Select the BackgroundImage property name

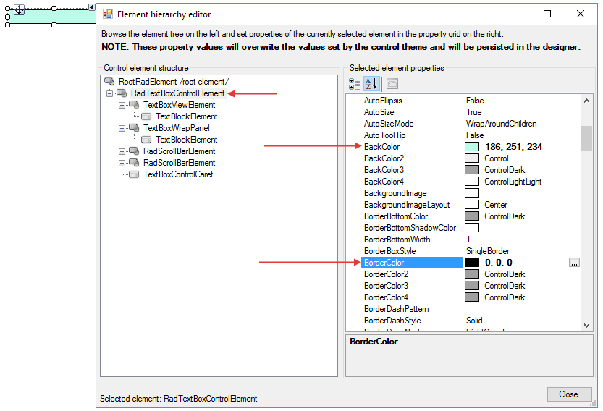click(395, 193)
